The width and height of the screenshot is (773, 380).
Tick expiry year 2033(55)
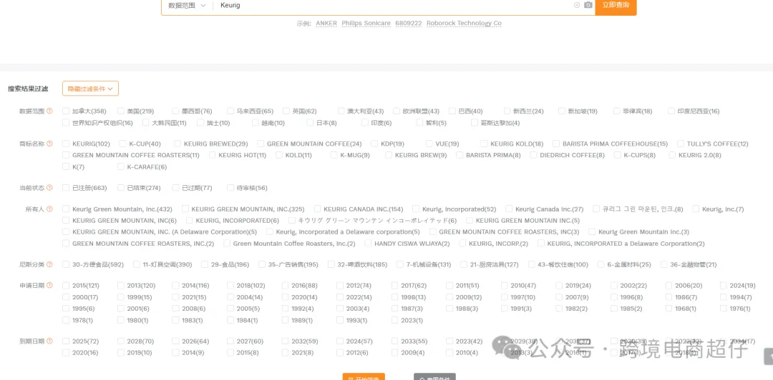click(395, 341)
